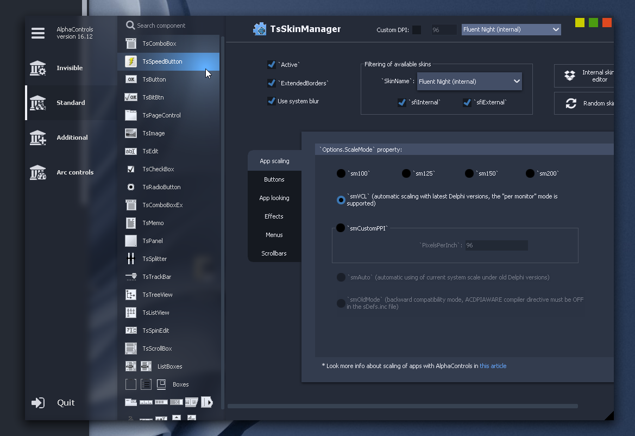
Task: Open the Arc controls category
Action: pyautogui.click(x=71, y=172)
